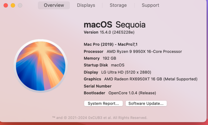Image resolution: width=208 pixels, height=125 pixels.
Task: Click the macOS Sequoia title text
Action: click(114, 25)
